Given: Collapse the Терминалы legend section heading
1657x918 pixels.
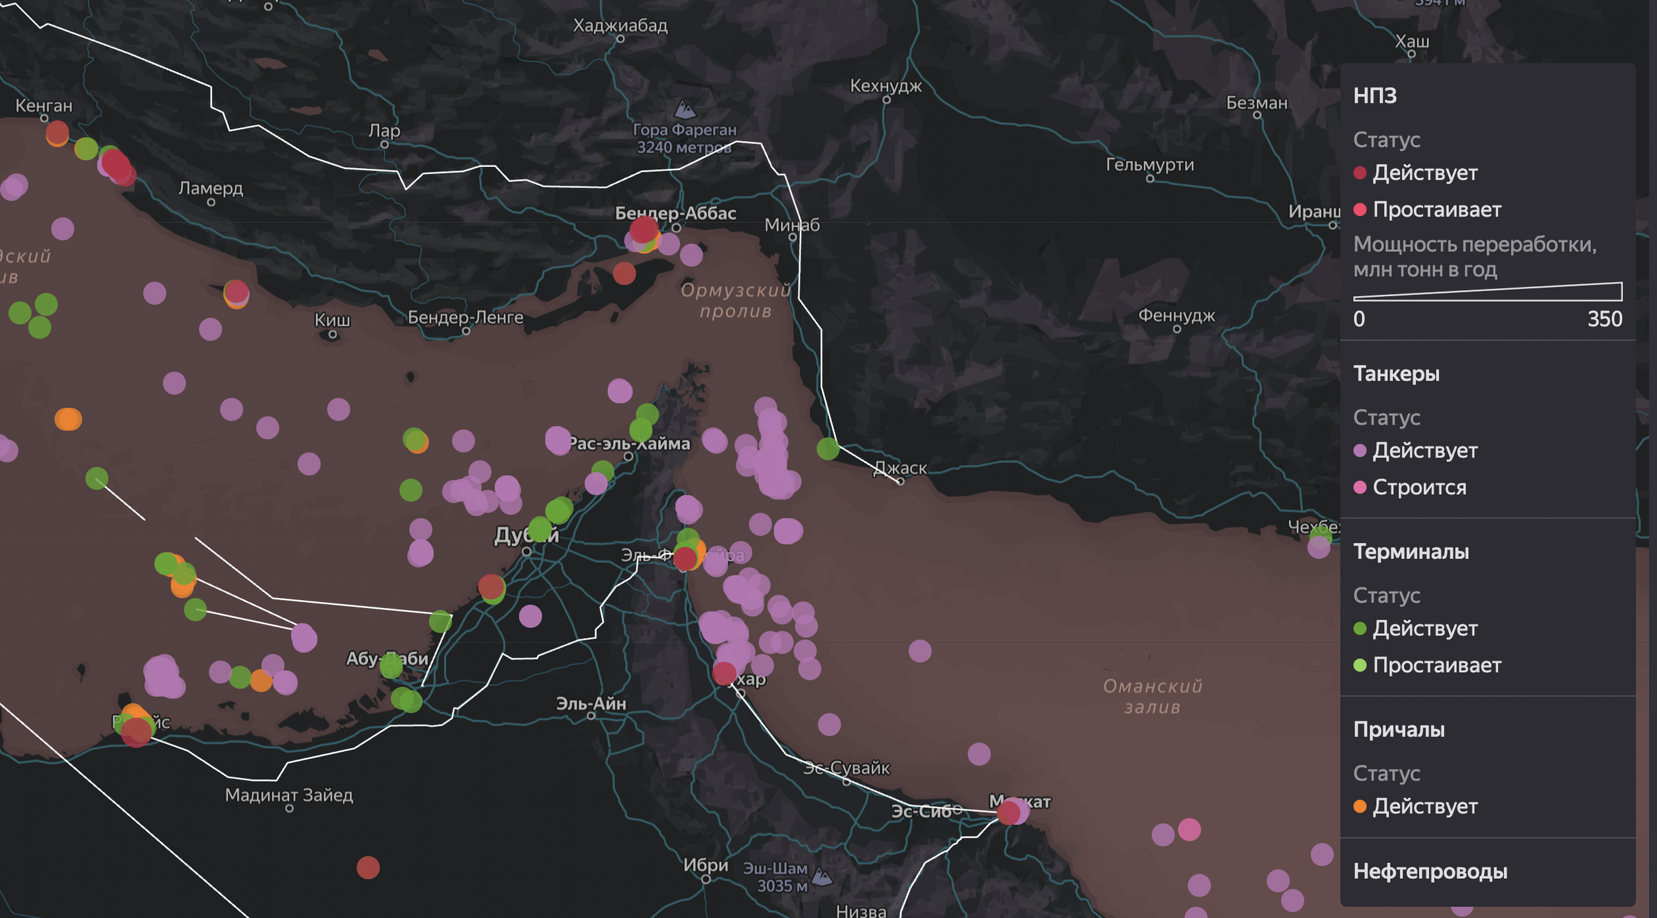Looking at the screenshot, I should pos(1410,551).
